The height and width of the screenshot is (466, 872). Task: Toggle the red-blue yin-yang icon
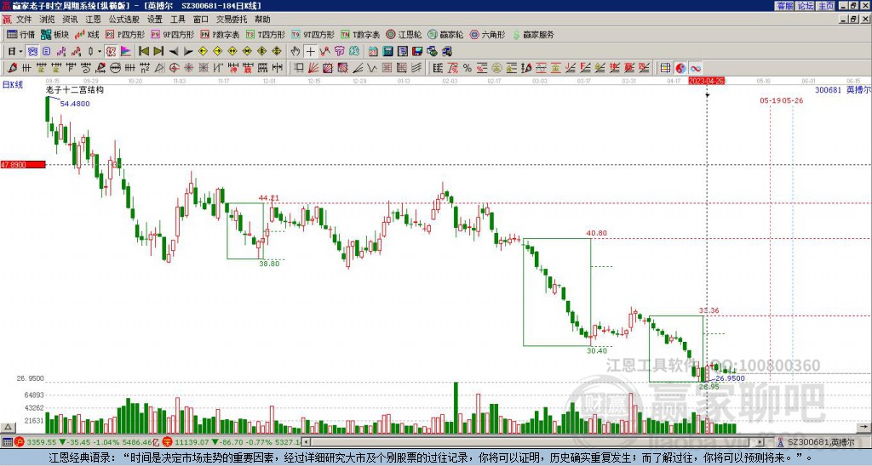click(680, 68)
